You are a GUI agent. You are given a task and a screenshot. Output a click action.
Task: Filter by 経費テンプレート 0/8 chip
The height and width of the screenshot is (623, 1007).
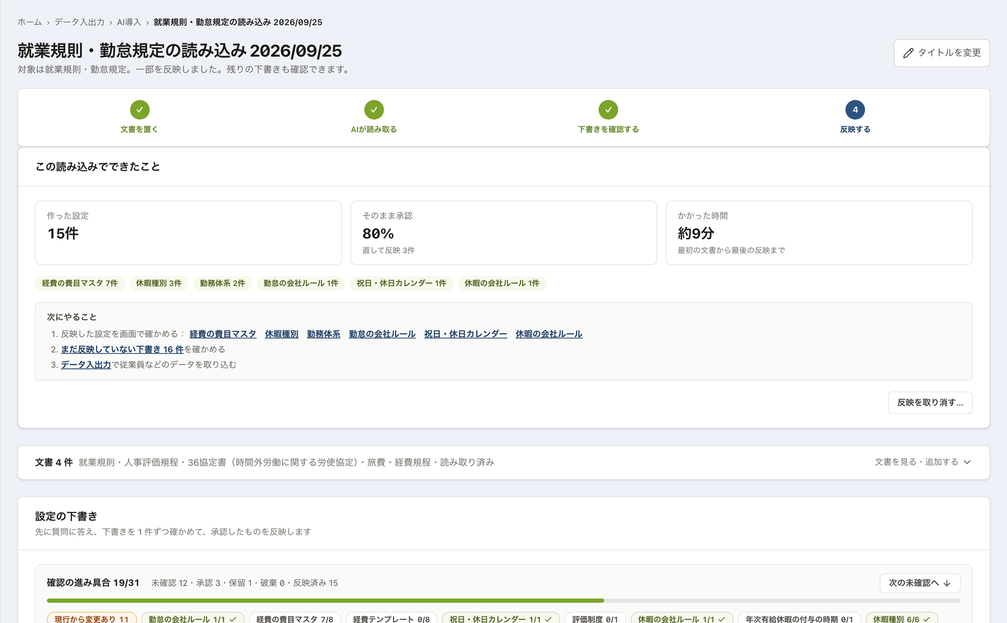tap(391, 618)
